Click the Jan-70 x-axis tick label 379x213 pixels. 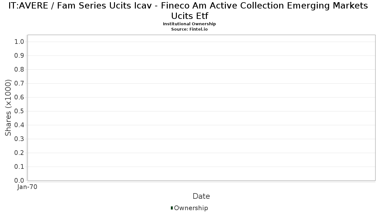point(27,187)
